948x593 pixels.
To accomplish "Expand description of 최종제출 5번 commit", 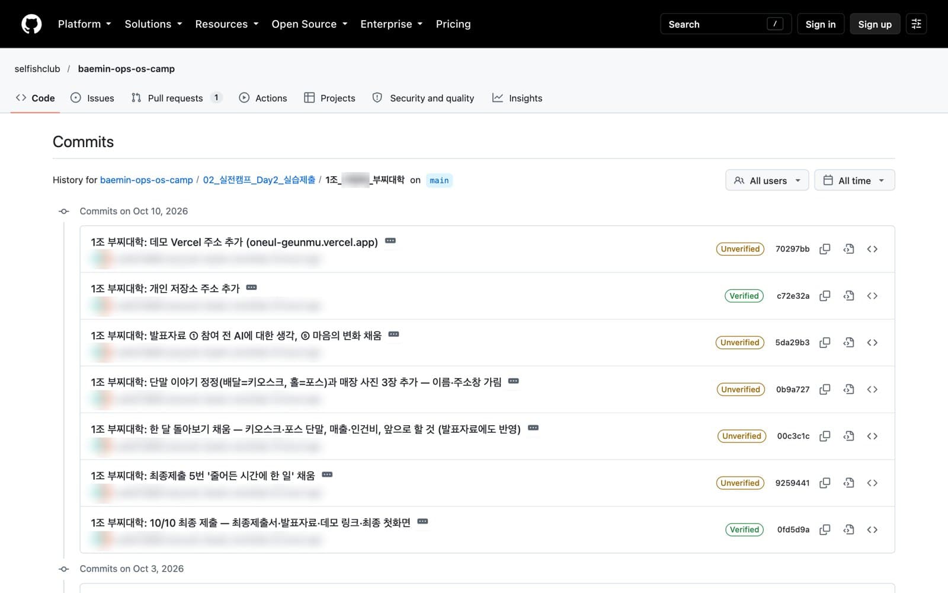I will (x=327, y=475).
